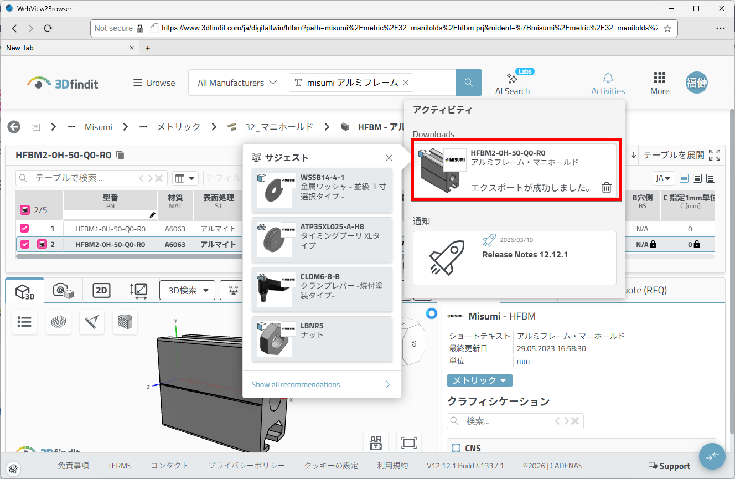This screenshot has height=479, width=735.
Task: Open the Activities bell icon
Action: (x=608, y=78)
